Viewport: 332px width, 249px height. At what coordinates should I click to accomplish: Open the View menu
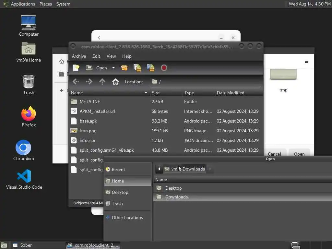click(x=111, y=56)
